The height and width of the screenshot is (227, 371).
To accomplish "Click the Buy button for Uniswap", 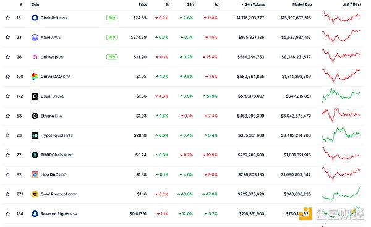I will tap(112, 57).
